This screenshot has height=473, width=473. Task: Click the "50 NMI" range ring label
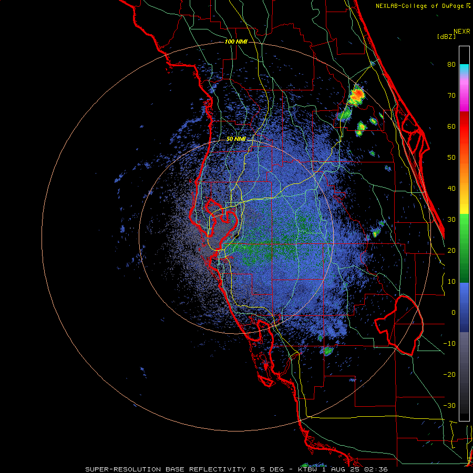236,139
